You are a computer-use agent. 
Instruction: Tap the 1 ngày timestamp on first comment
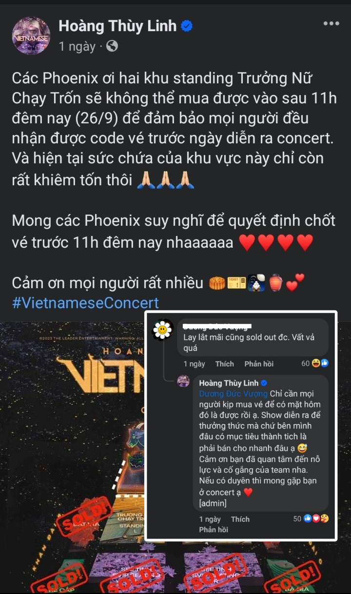pyautogui.click(x=194, y=364)
